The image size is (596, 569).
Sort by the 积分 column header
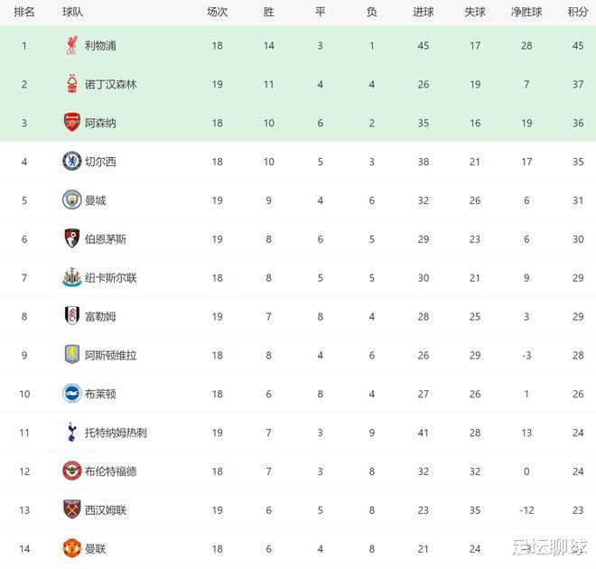(x=578, y=12)
